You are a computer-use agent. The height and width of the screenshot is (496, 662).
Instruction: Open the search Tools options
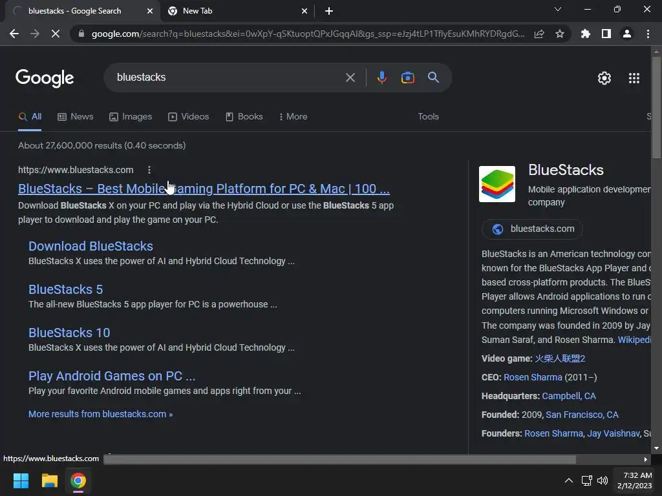pos(428,117)
